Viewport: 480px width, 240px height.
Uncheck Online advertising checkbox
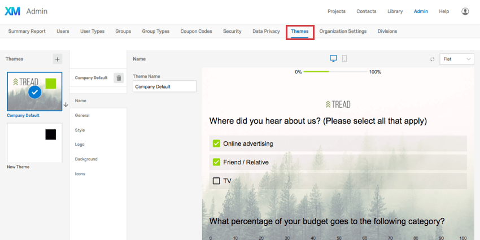(x=216, y=143)
